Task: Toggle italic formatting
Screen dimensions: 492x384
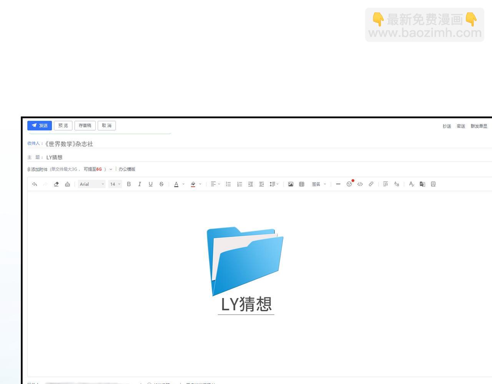Action: click(x=140, y=184)
